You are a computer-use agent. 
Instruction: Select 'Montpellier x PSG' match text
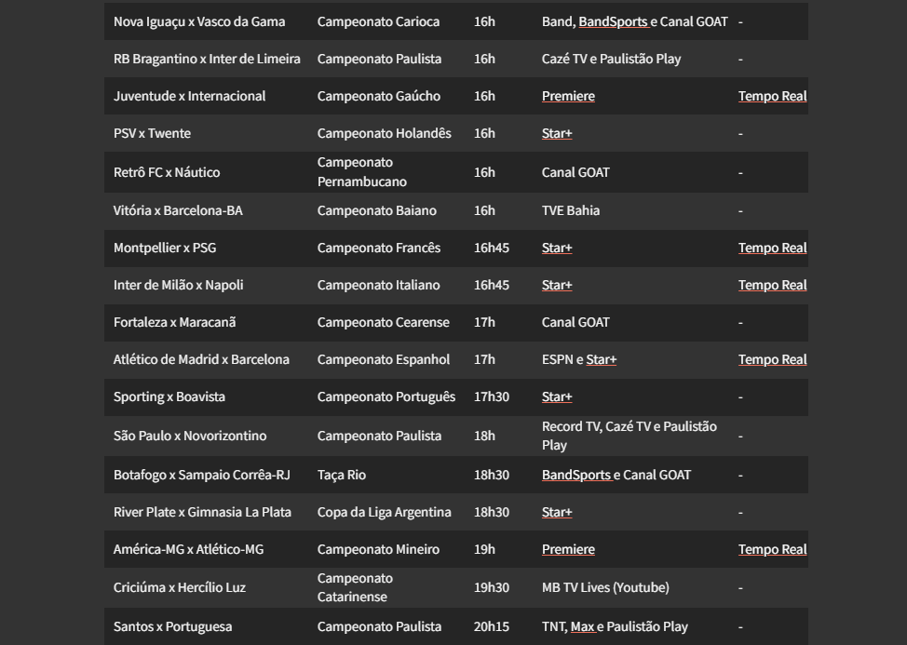(165, 248)
